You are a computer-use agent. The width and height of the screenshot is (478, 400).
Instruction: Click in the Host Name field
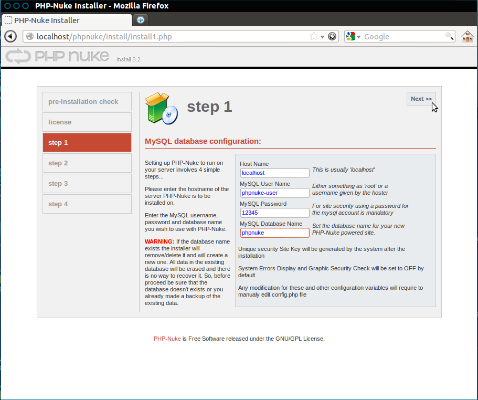pos(274,173)
